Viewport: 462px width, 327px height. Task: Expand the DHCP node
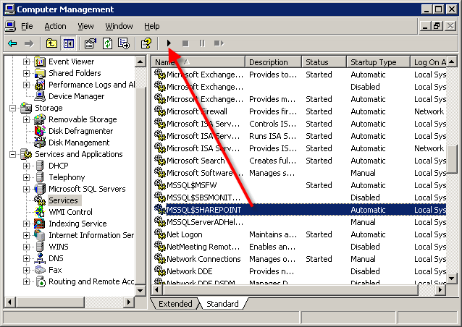(x=26, y=166)
